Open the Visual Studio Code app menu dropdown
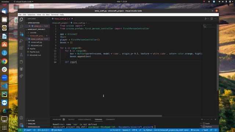The width and height of the screenshot is (235, 132). tap(23, 1)
